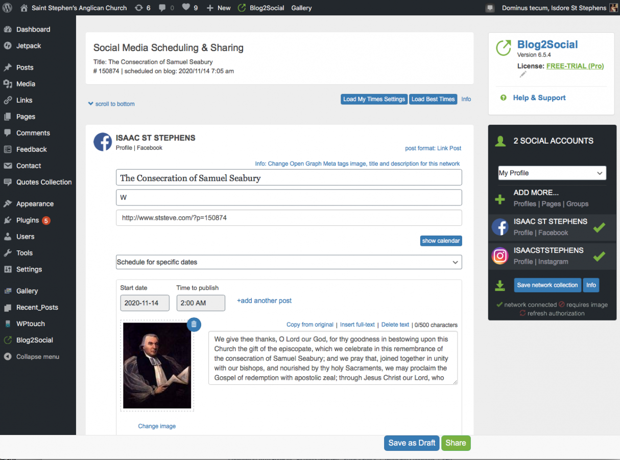Click the +add another post link

(x=264, y=301)
